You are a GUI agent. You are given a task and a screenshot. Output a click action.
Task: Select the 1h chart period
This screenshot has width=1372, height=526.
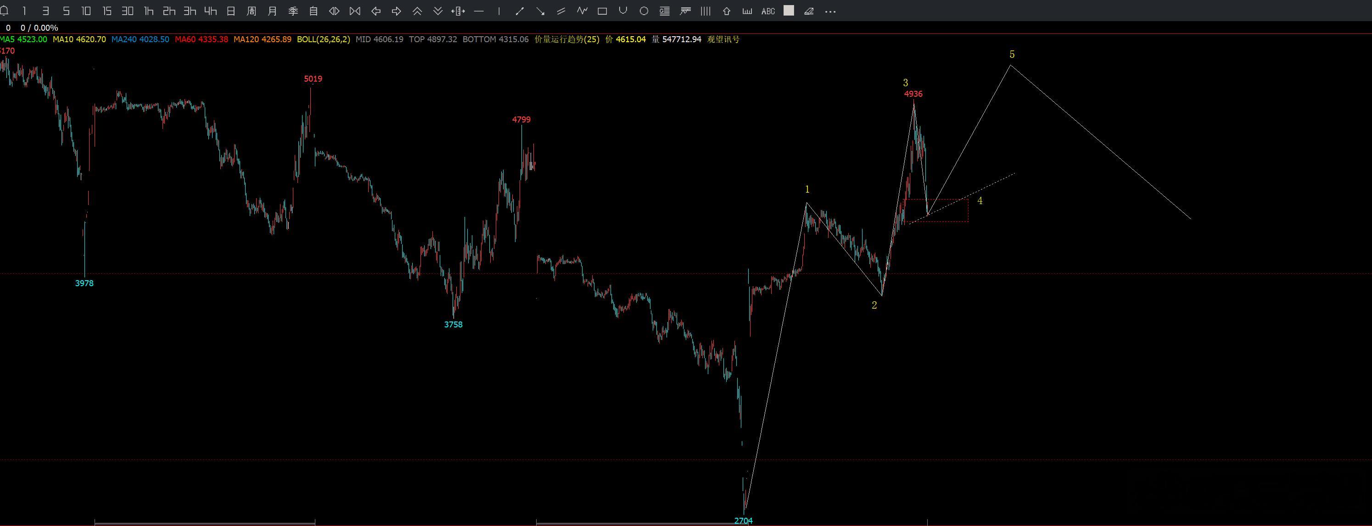[x=149, y=11]
